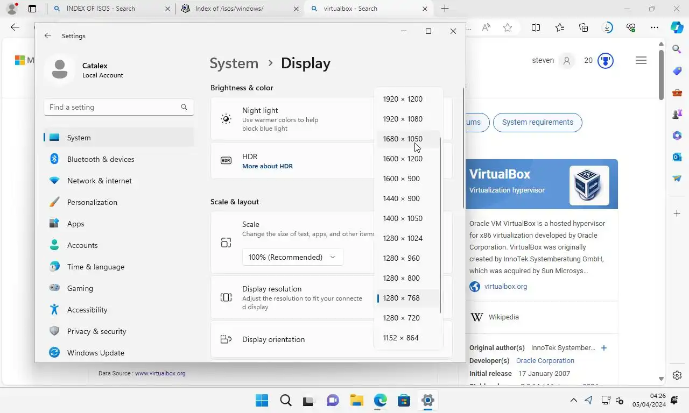Go to Accounts settings

pyautogui.click(x=118, y=245)
